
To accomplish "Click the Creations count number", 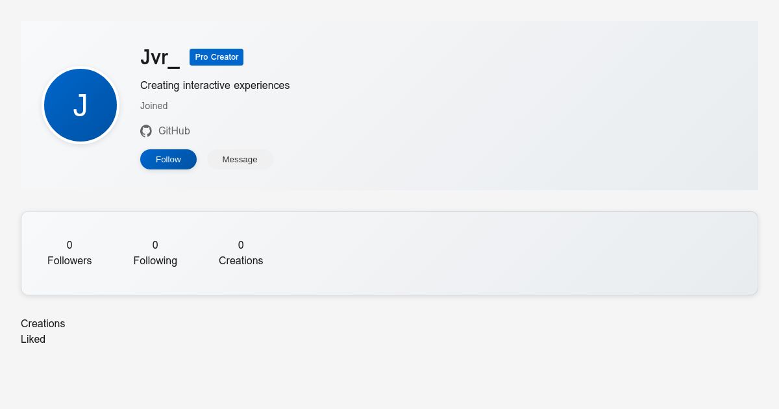I will (241, 245).
